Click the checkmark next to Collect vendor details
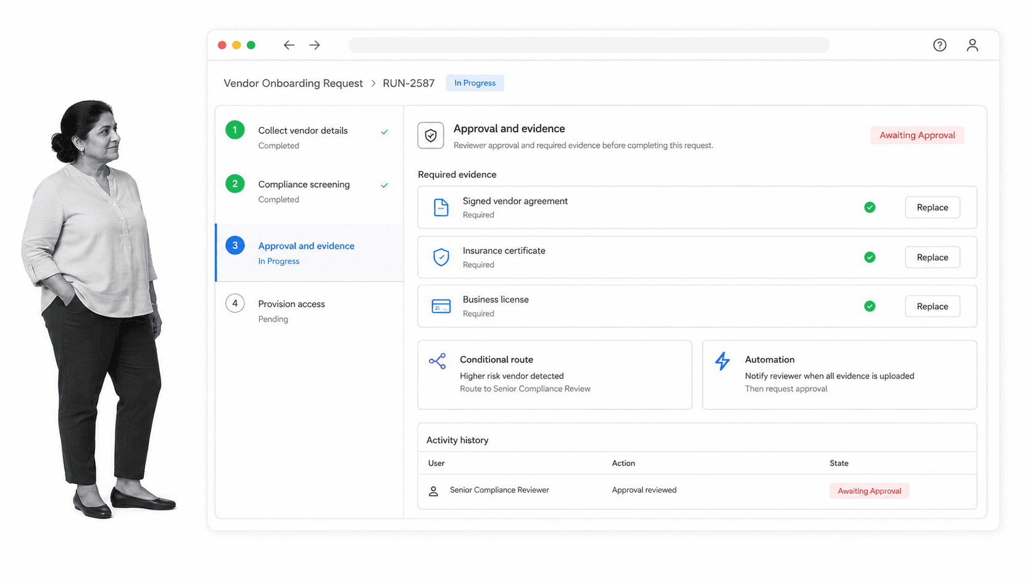Viewport: 1032px width, 581px height. point(385,132)
